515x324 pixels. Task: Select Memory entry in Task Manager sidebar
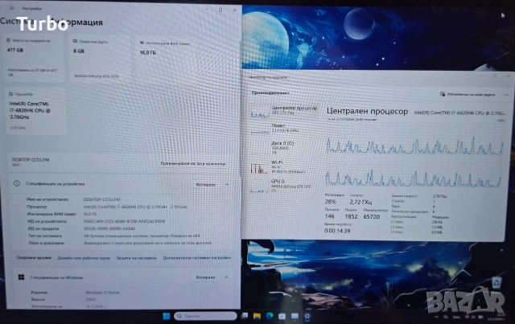284,129
